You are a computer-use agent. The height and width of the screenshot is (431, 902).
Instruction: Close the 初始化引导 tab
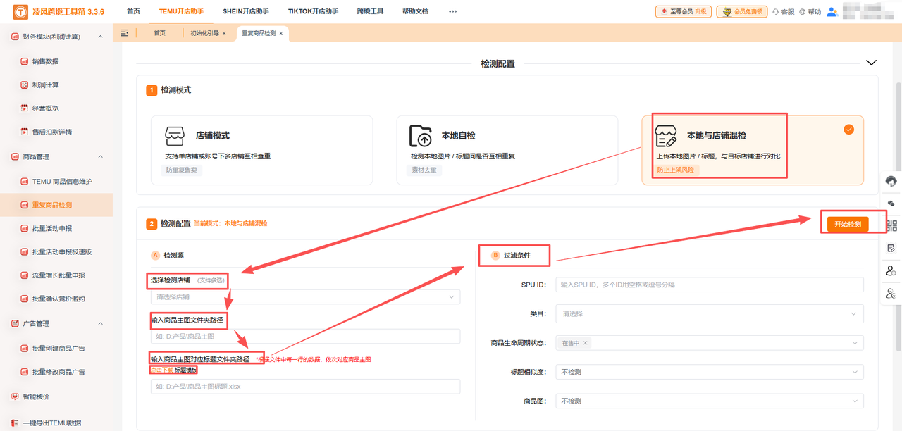224,33
